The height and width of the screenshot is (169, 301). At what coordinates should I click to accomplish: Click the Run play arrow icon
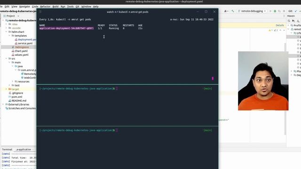pos(270,11)
